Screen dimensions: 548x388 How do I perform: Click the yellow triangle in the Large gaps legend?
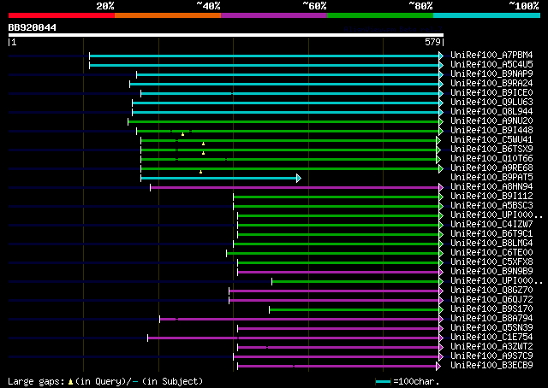click(x=70, y=382)
